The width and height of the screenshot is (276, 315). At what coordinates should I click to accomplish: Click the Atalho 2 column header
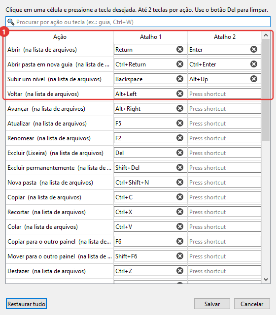(x=225, y=37)
